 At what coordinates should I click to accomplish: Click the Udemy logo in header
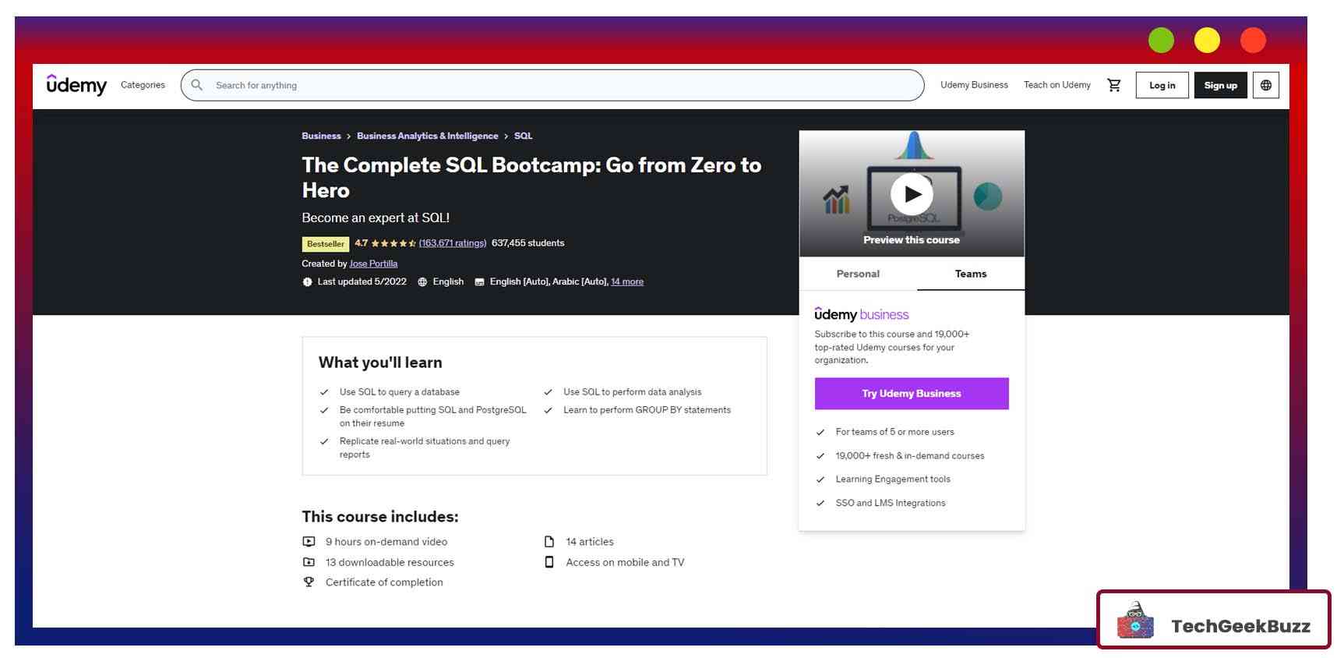click(76, 85)
